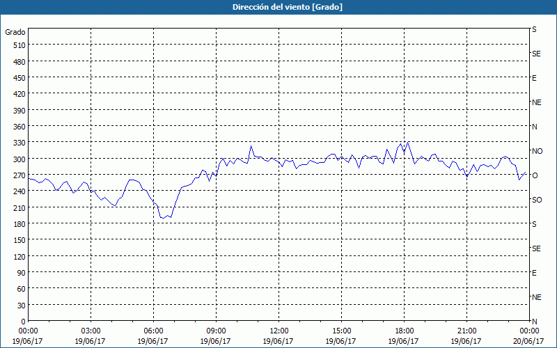557x348 pixels.
Task: Select the 420 degree axis label
Action: click(19, 94)
